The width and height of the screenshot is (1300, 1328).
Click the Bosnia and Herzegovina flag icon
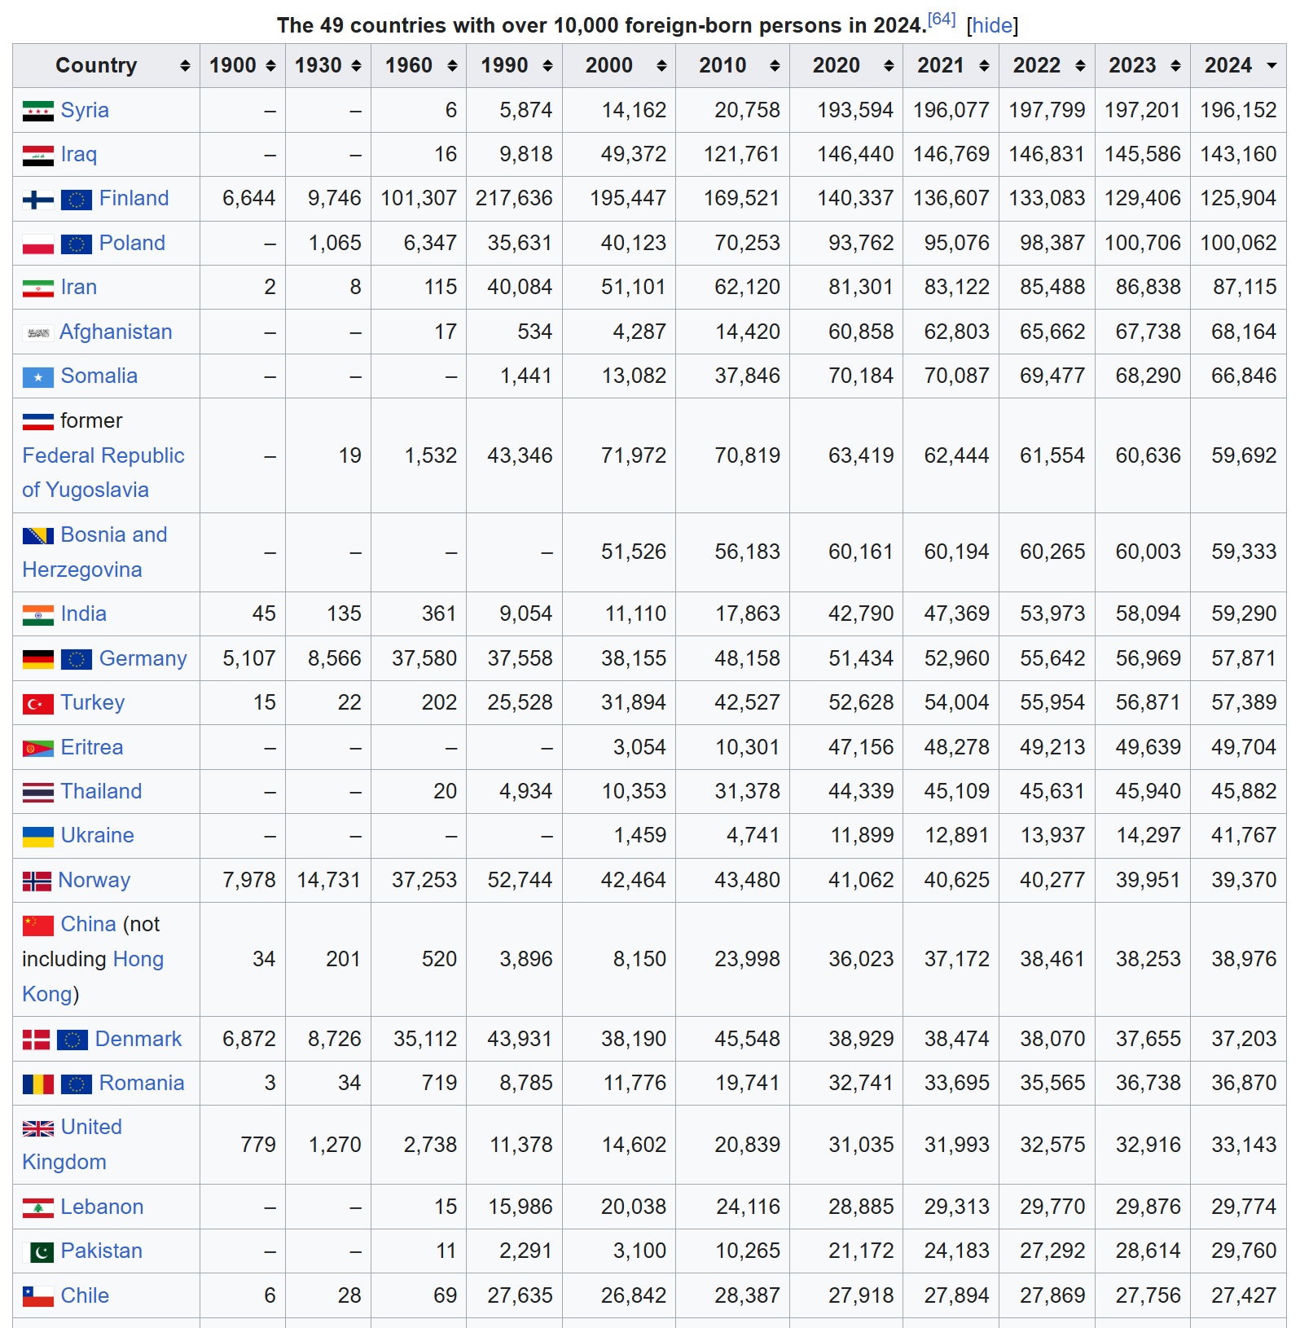click(37, 535)
